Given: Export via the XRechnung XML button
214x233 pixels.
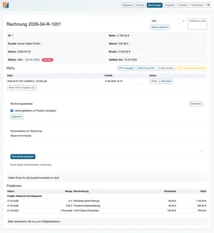Looking at the screenshot, I should (x=146, y=68).
